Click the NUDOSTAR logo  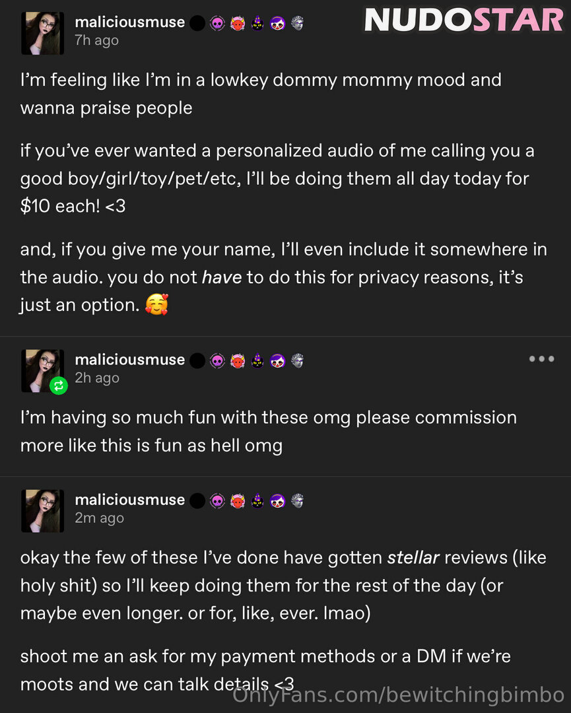click(x=463, y=20)
